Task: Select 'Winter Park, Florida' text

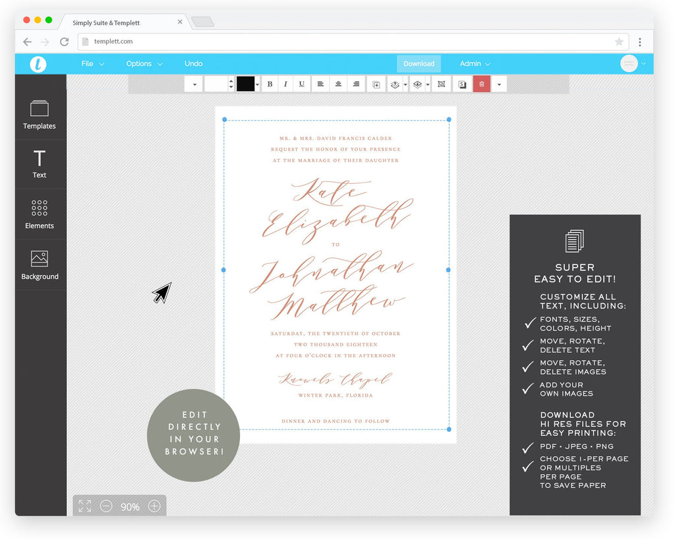Action: click(x=336, y=395)
